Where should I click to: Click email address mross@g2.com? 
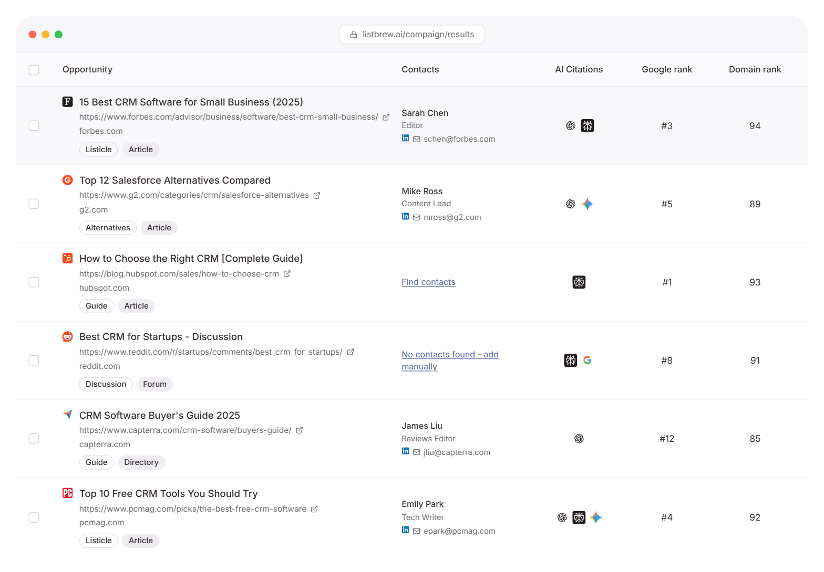452,217
